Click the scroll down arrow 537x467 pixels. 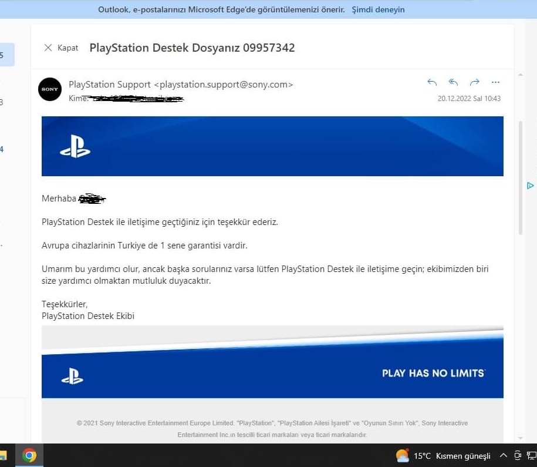pyautogui.click(x=521, y=438)
